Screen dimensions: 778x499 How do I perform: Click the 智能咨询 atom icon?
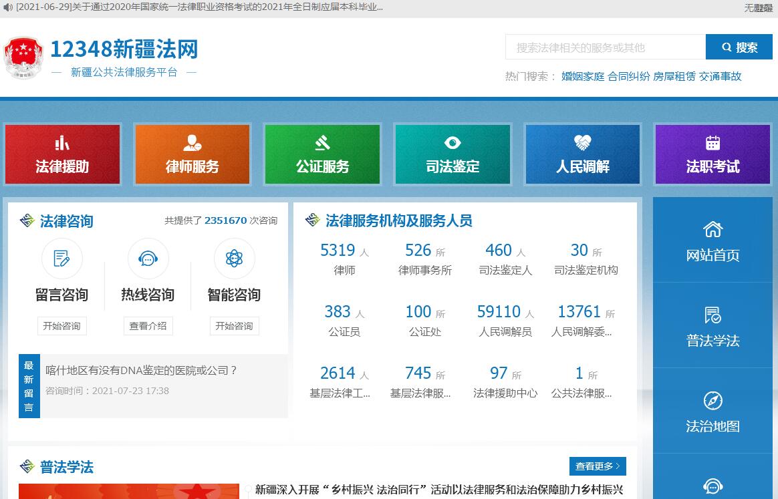234,259
